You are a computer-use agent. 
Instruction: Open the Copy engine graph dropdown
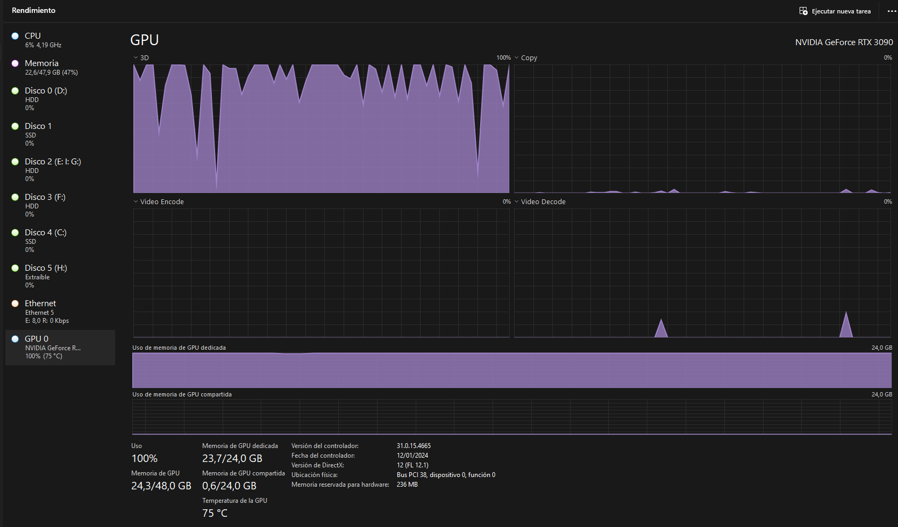point(517,58)
